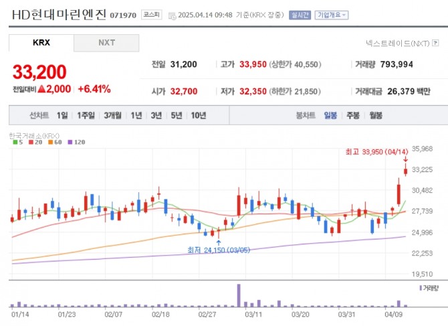Click the 35,968 price axis label
This screenshot has height=326, width=448.
click(x=422, y=149)
